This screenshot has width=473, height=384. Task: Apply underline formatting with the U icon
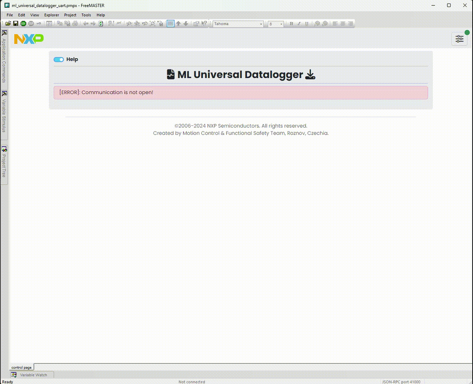pyautogui.click(x=307, y=23)
